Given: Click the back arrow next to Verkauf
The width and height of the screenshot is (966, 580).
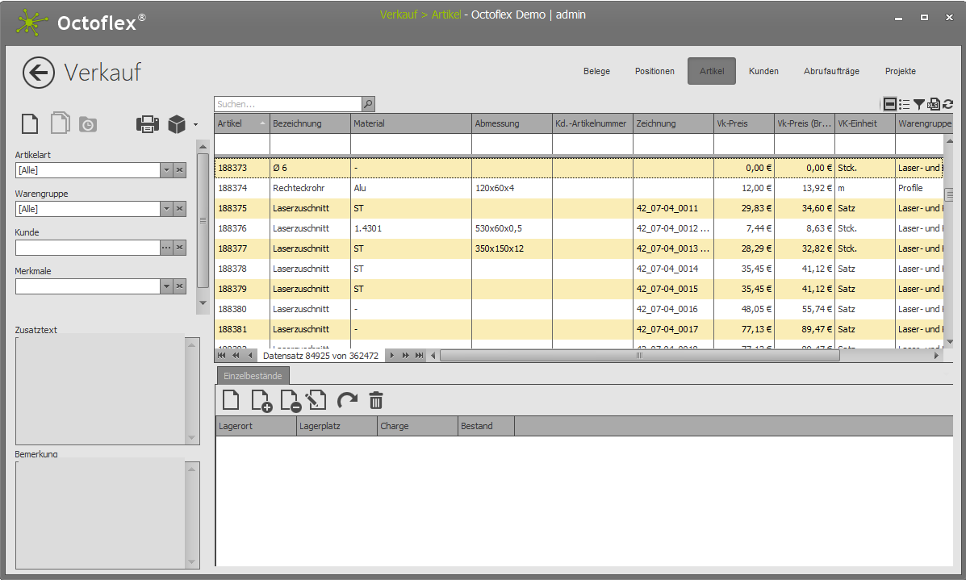Looking at the screenshot, I should pyautogui.click(x=39, y=73).
